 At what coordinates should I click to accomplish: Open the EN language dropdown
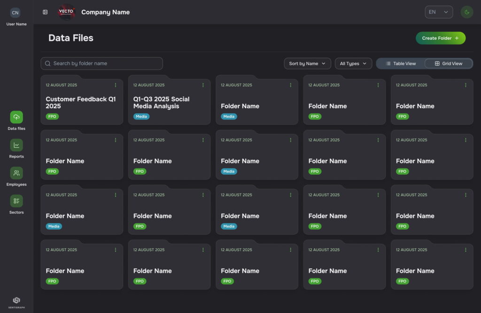click(438, 12)
